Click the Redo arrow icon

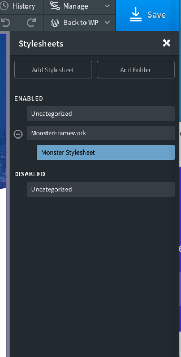point(31,23)
